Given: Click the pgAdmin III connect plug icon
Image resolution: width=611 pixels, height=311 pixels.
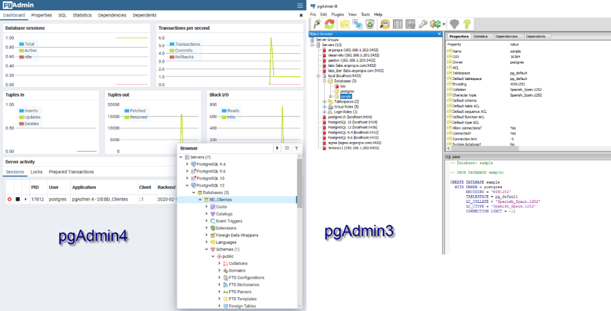Looking at the screenshot, I should coord(317,24).
